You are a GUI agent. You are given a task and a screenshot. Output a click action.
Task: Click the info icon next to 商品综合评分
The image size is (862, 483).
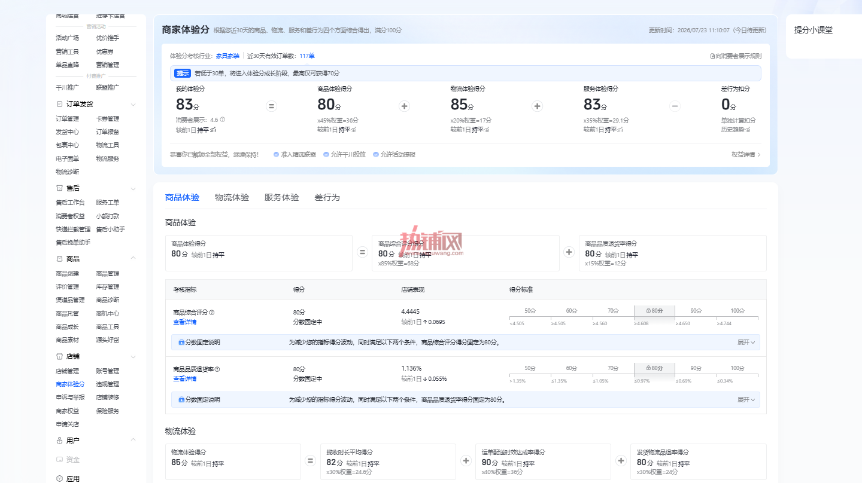click(x=212, y=312)
